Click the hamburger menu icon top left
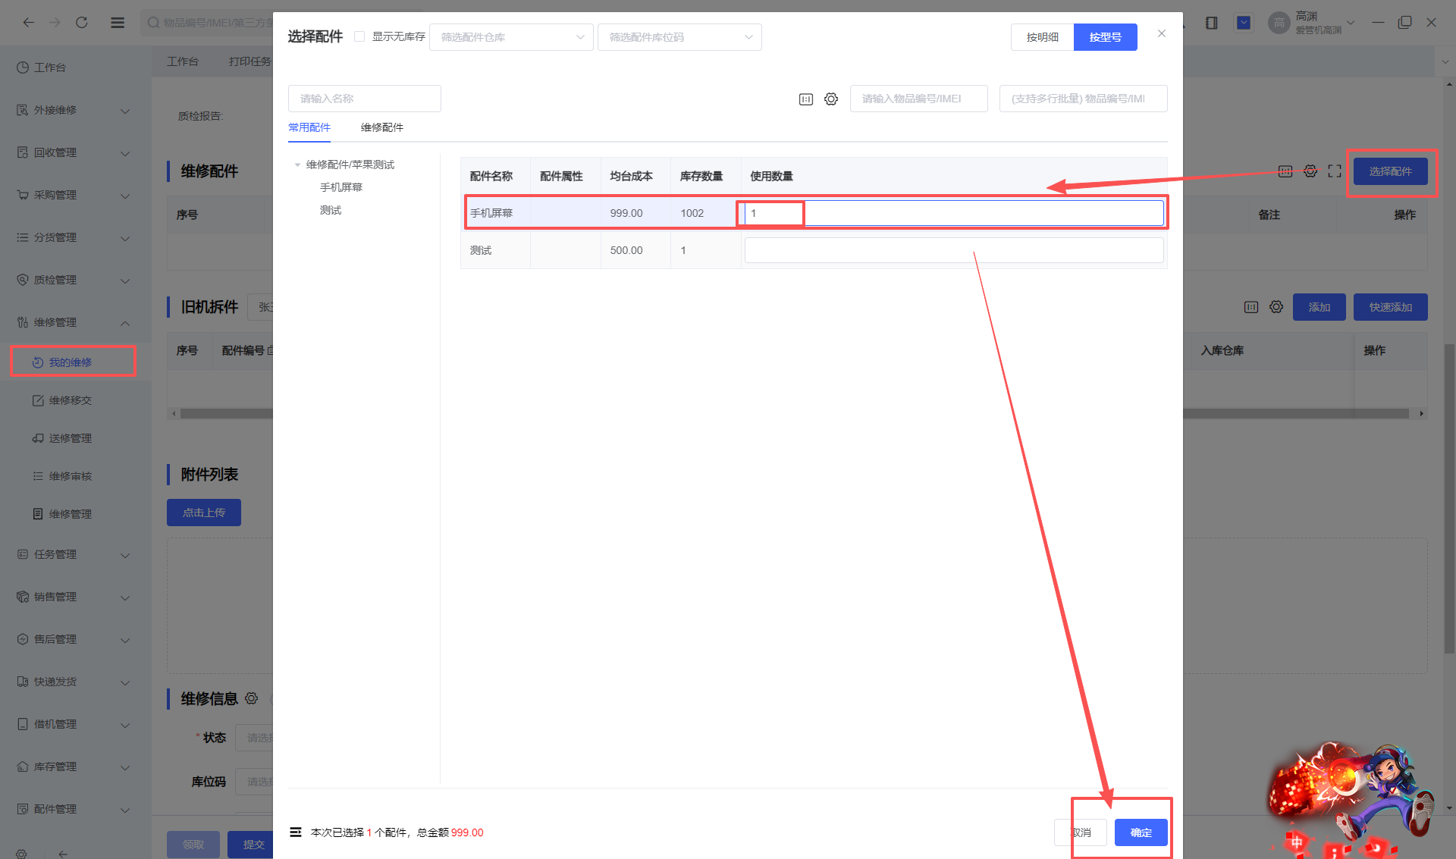1456x859 pixels. [118, 23]
